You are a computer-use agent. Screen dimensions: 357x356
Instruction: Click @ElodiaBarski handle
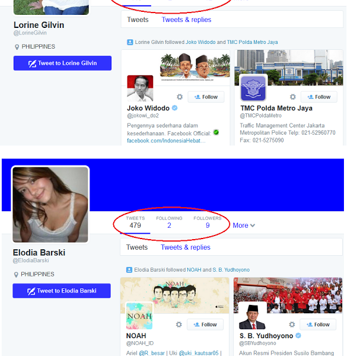pos(31,260)
